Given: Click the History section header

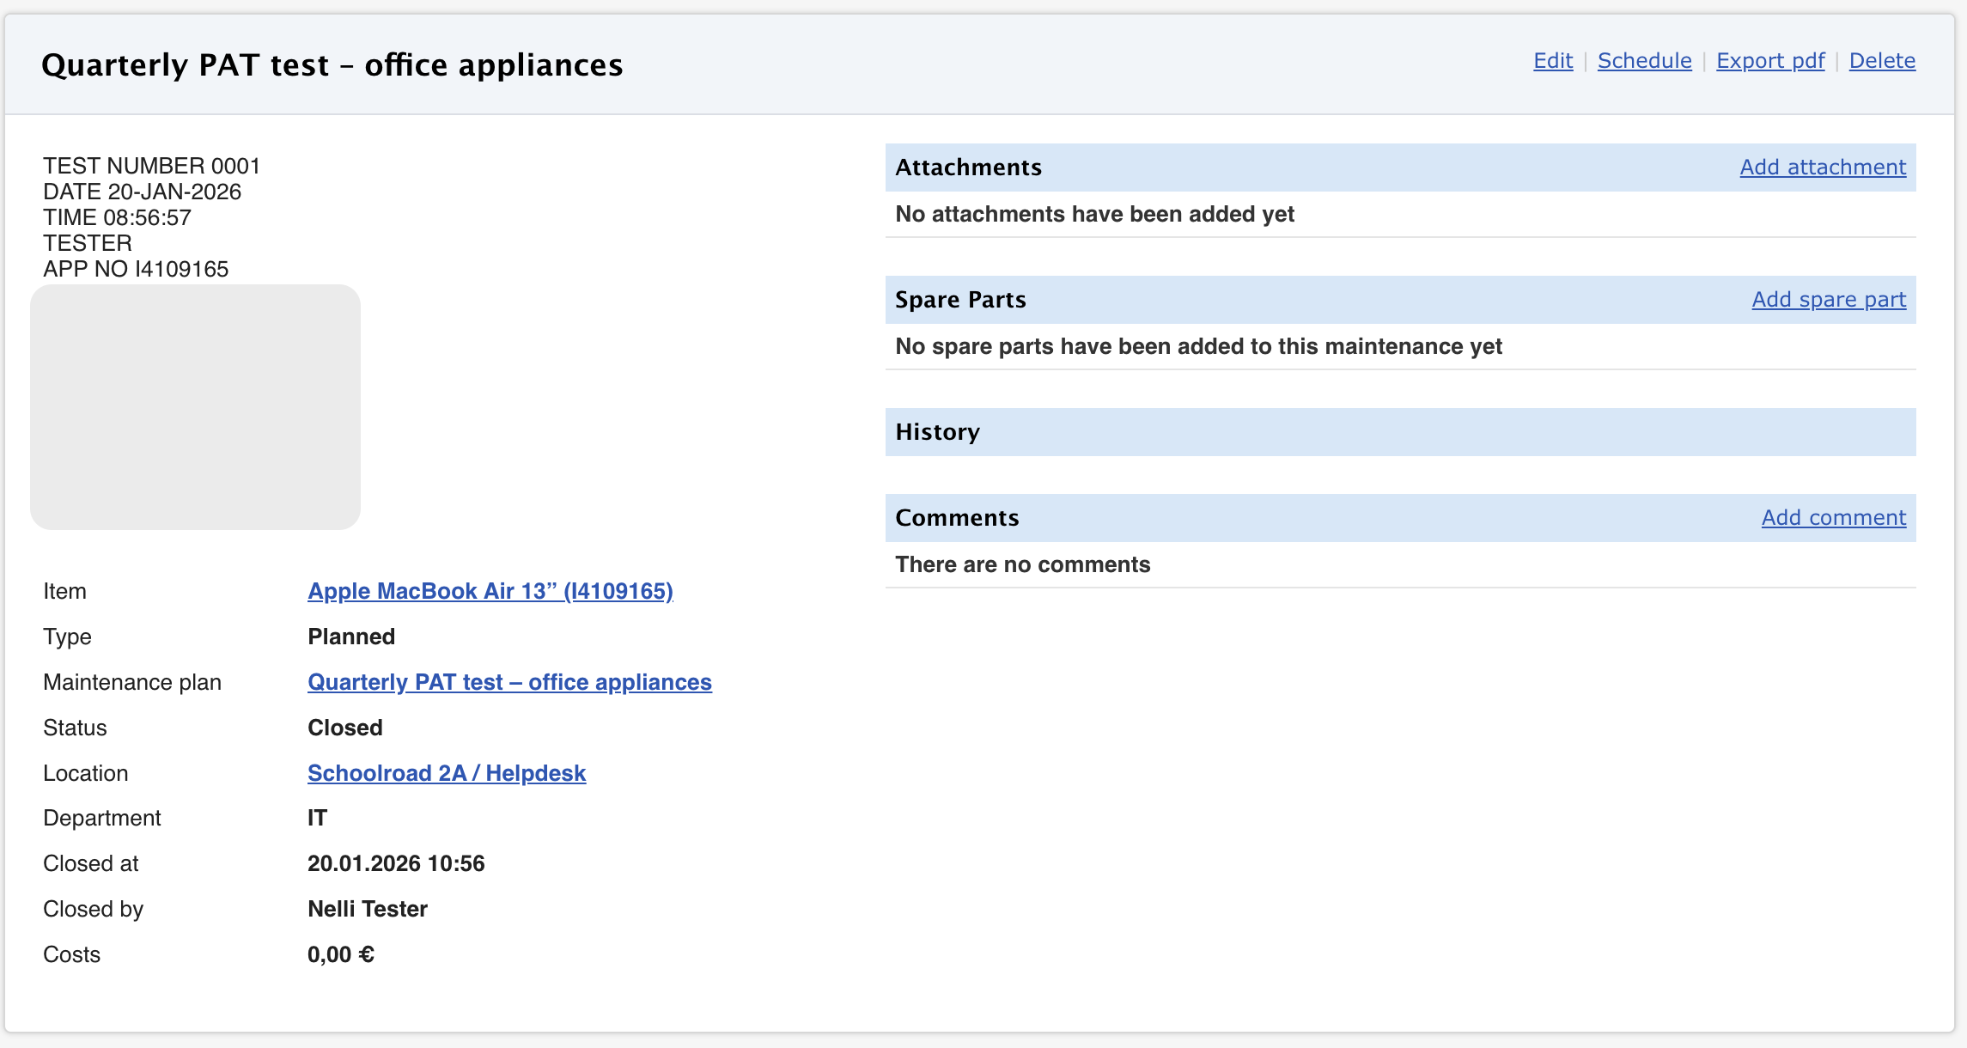Looking at the screenshot, I should click(937, 432).
